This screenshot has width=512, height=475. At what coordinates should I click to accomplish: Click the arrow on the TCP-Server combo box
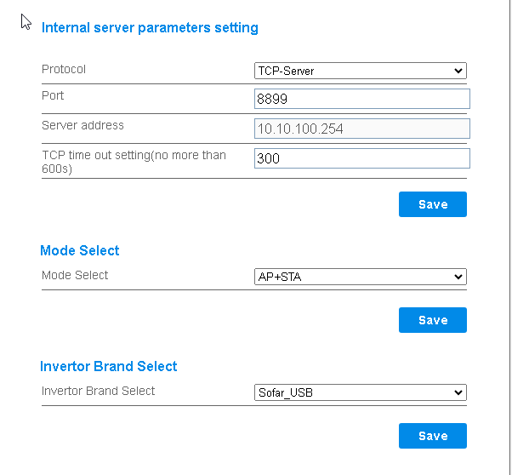pyautogui.click(x=459, y=72)
